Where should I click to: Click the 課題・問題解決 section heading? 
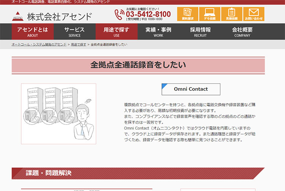coord(49,173)
